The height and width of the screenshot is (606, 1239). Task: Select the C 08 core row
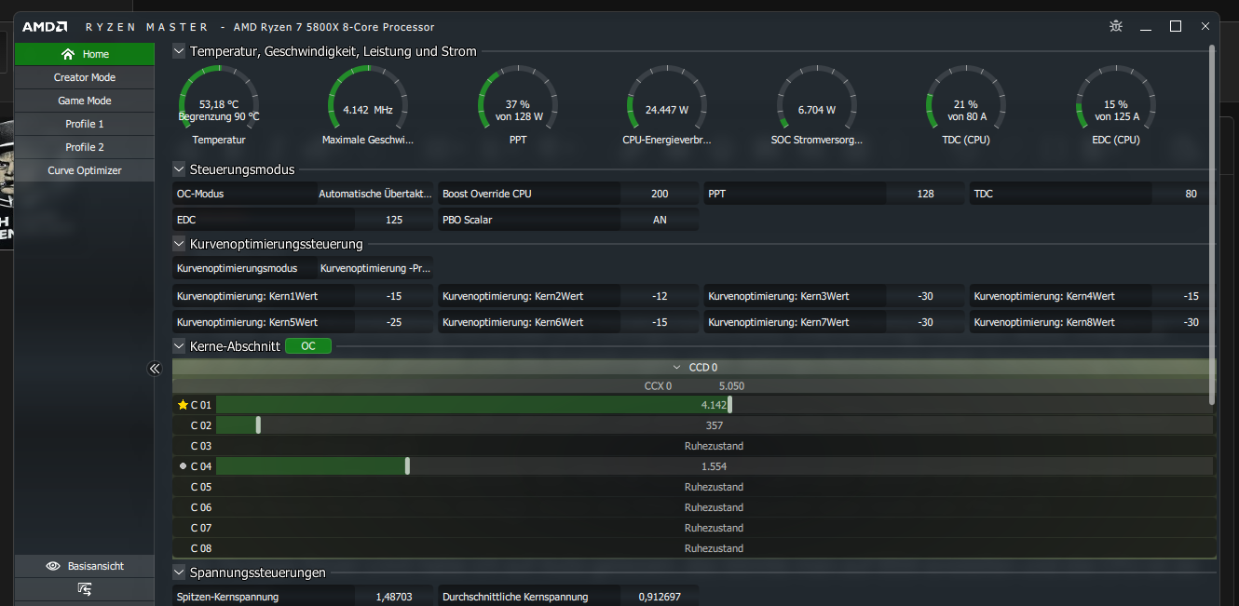(694, 548)
